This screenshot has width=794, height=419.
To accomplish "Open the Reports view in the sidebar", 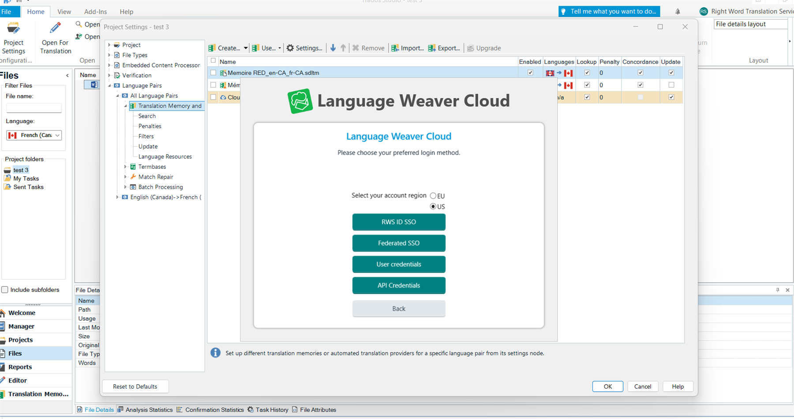I will (x=19, y=367).
